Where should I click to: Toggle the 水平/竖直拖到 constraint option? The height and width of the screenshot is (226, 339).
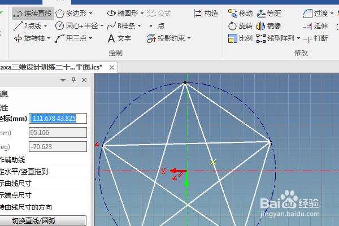[x=24, y=172]
